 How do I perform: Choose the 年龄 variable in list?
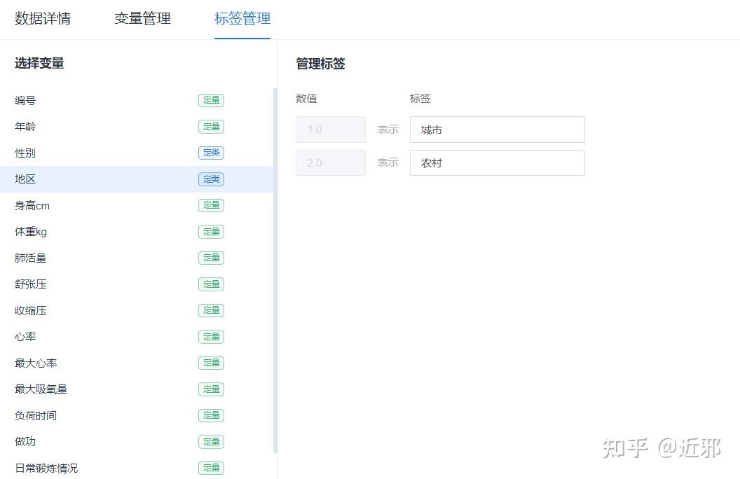point(25,127)
